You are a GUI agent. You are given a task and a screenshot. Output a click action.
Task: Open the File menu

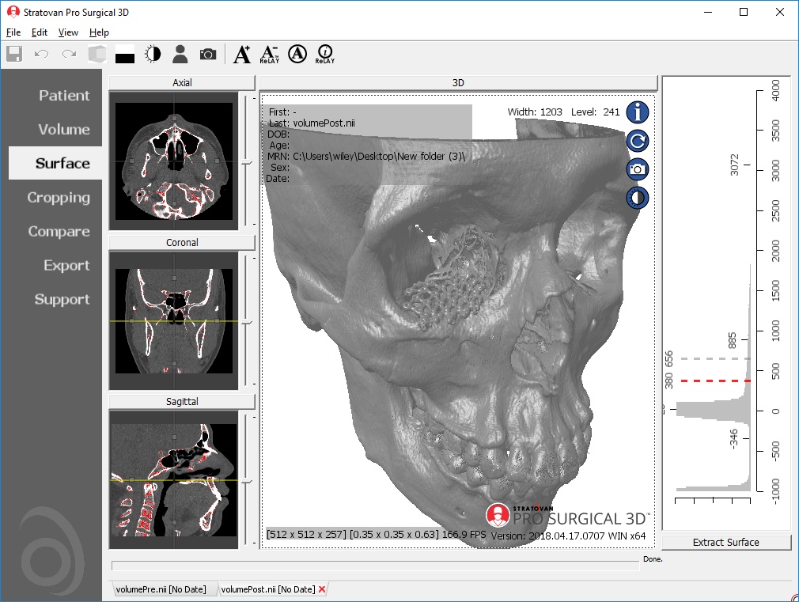13,32
